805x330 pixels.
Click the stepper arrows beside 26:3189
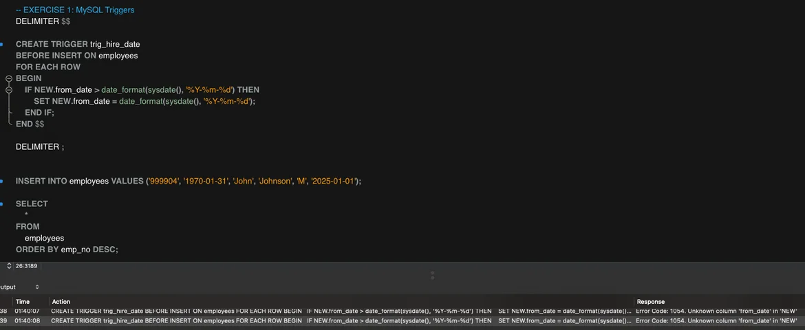click(x=9, y=265)
